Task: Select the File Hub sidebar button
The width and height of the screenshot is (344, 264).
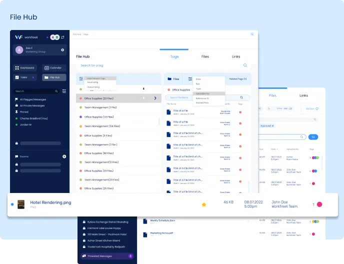Action: click(x=54, y=77)
